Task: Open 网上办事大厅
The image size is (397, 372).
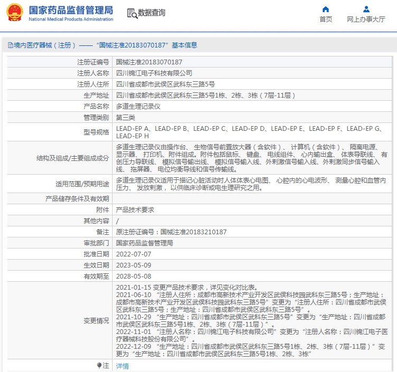Action: tap(366, 19)
